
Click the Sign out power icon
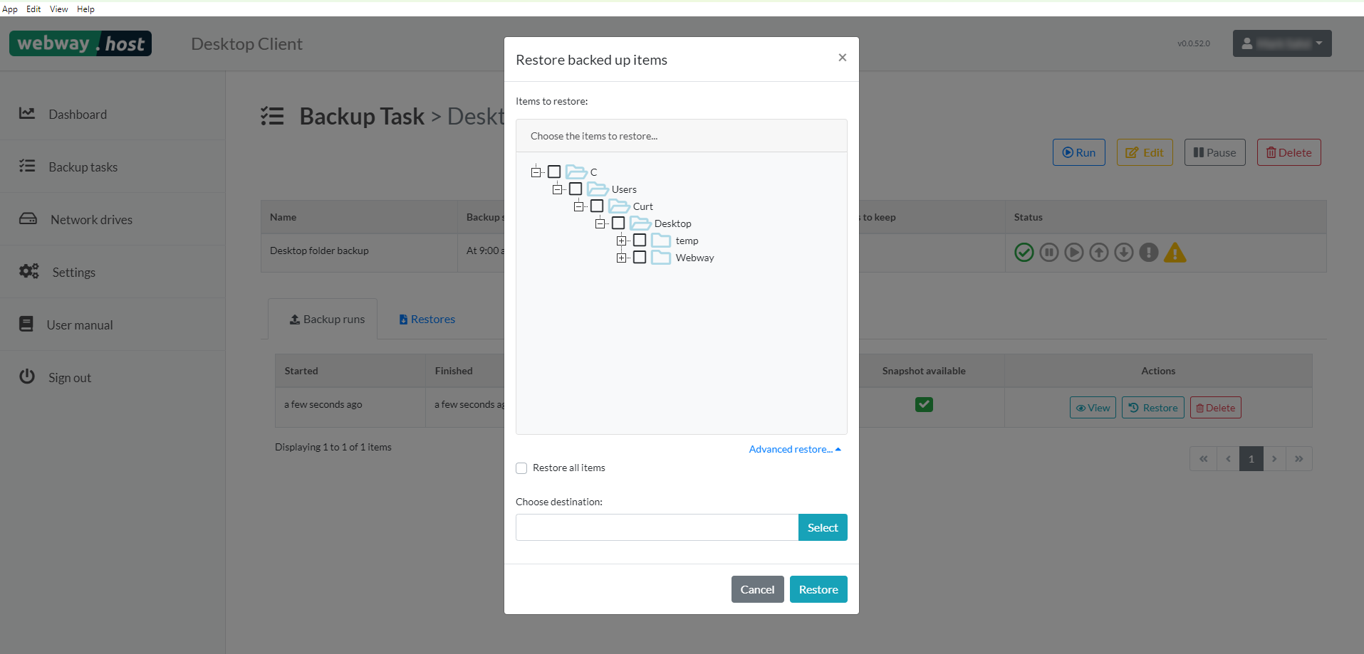point(27,376)
